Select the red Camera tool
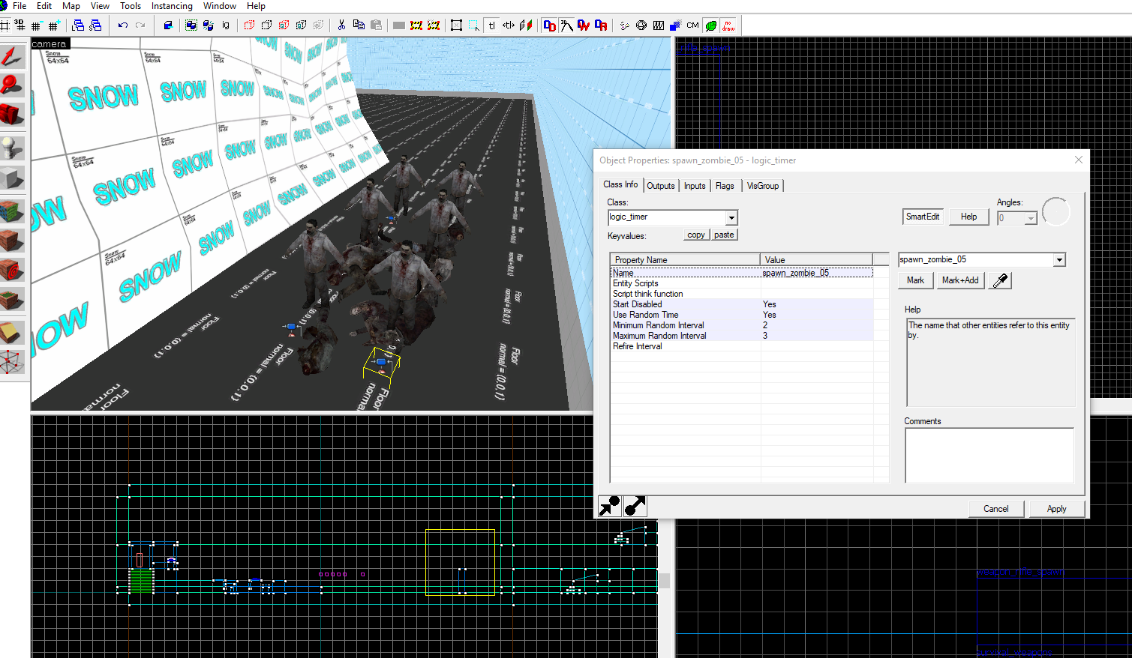This screenshot has width=1132, height=658. coord(12,114)
